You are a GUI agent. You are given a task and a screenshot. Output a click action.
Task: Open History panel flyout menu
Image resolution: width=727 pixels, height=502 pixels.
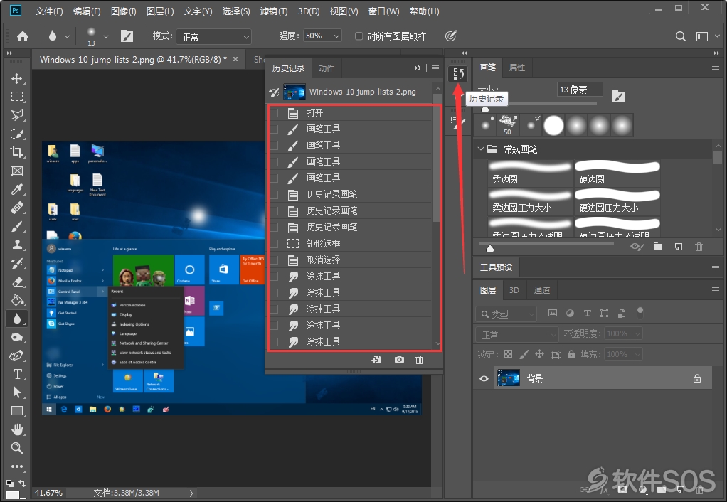(x=435, y=68)
